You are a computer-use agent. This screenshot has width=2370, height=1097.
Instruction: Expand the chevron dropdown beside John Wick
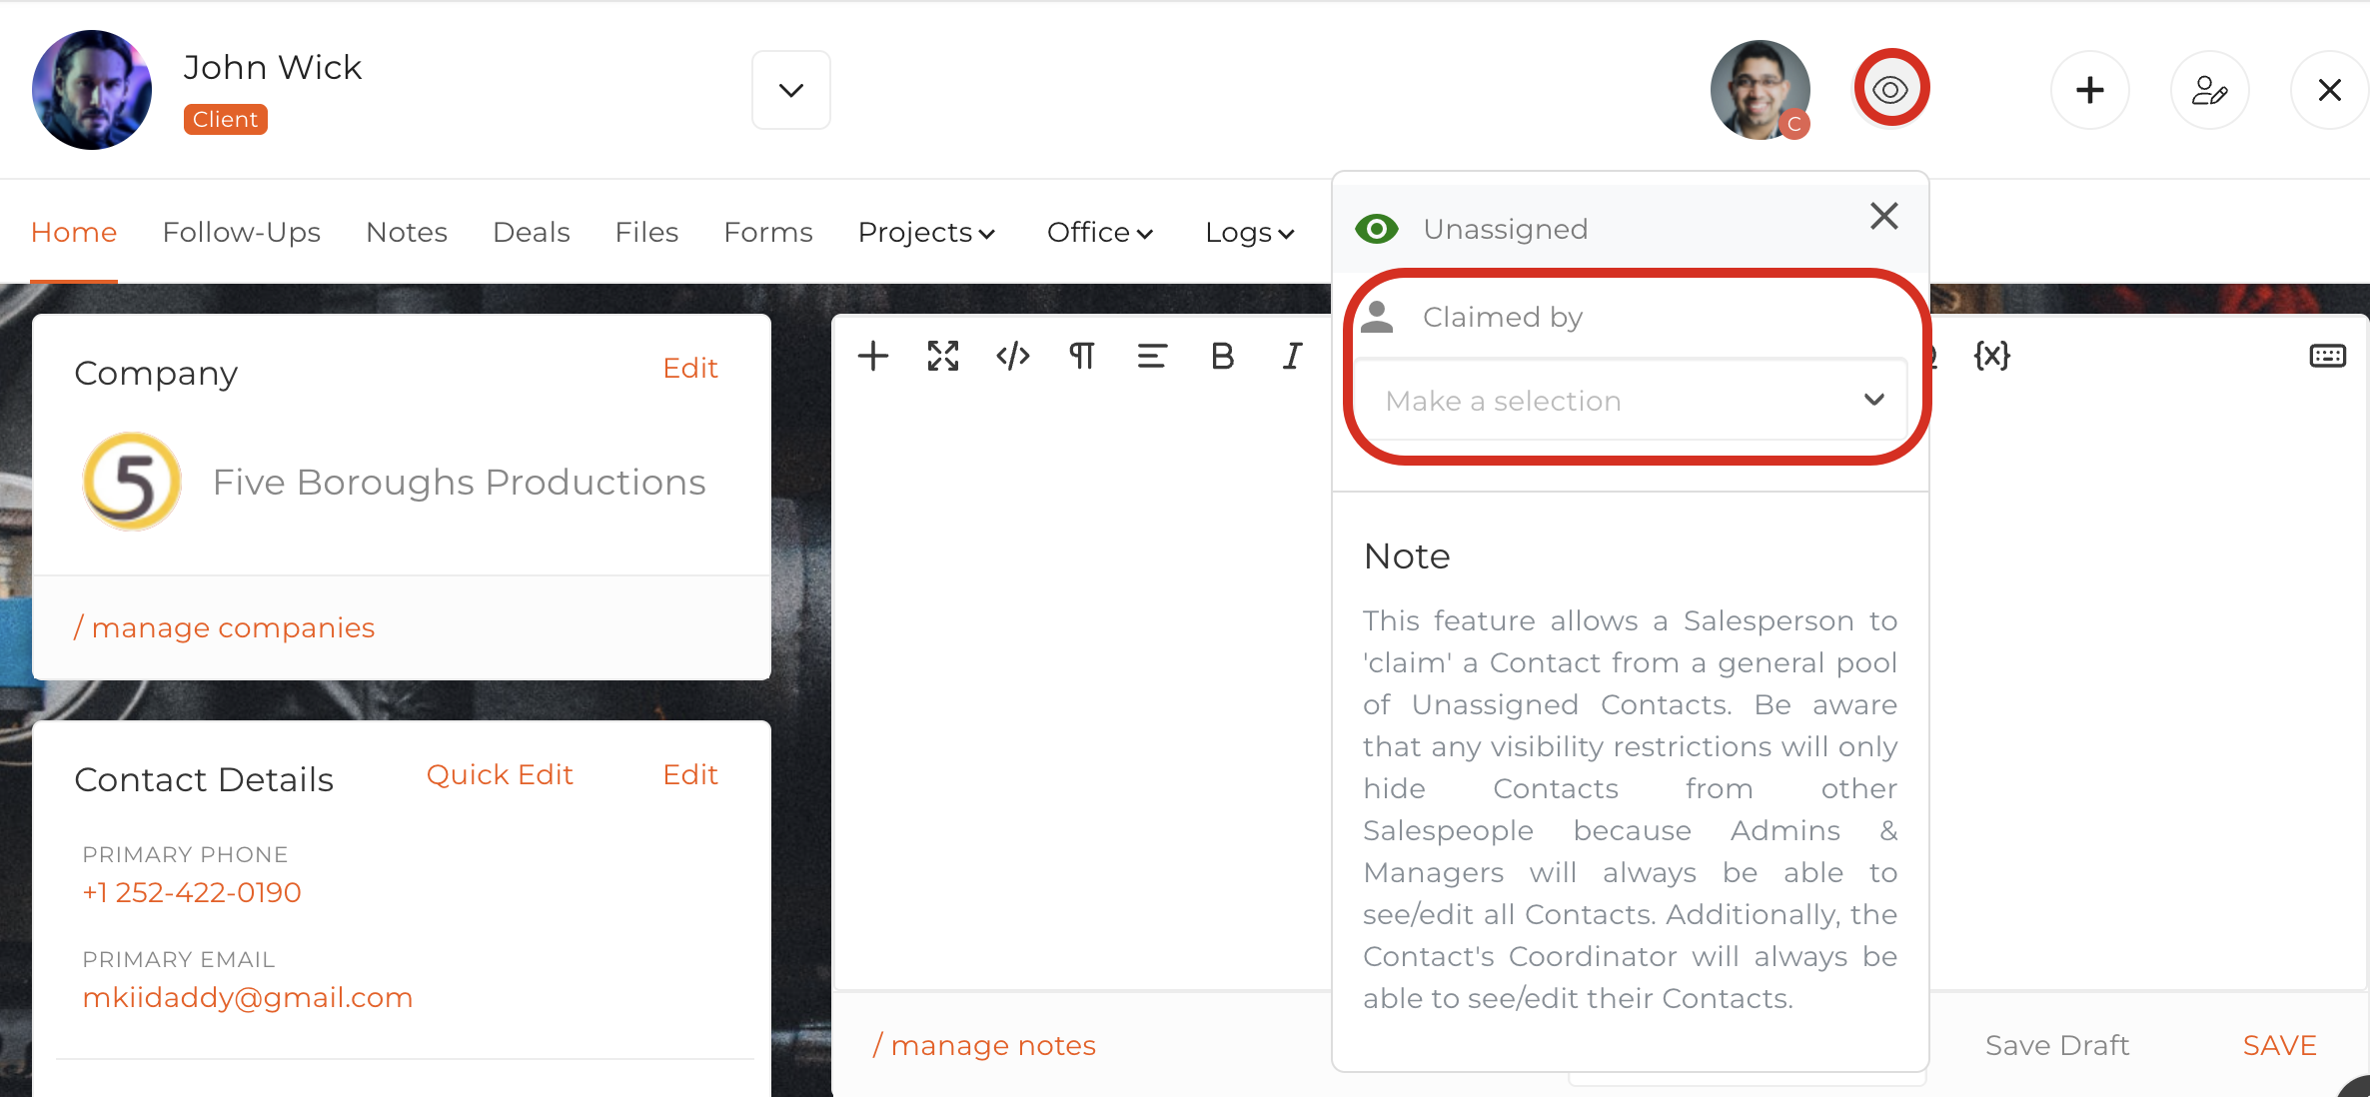point(790,90)
